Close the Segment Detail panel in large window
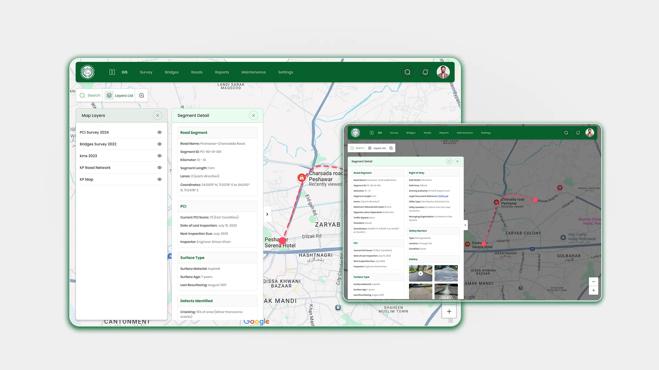This screenshot has height=370, width=659. [x=253, y=115]
